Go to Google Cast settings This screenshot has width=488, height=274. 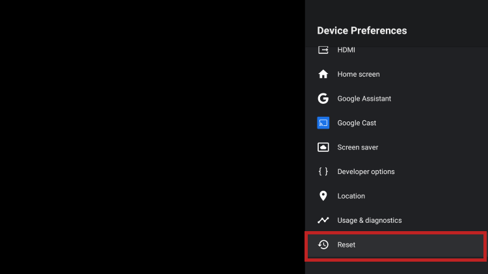(357, 123)
